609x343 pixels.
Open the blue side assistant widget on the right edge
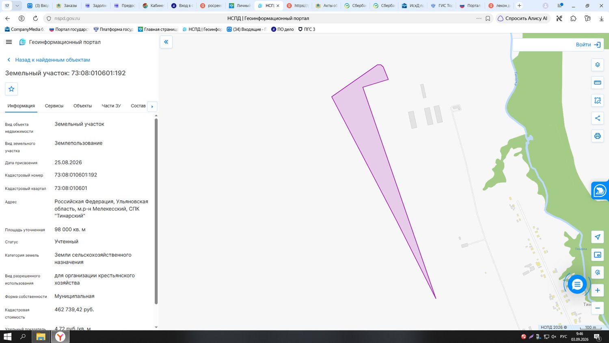[x=600, y=191]
